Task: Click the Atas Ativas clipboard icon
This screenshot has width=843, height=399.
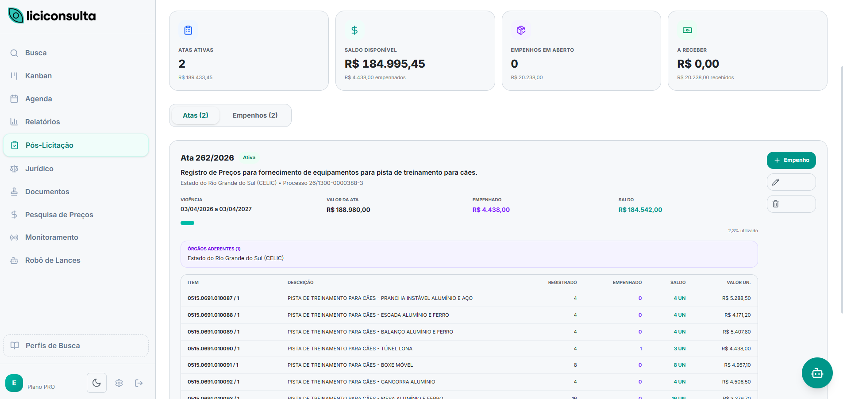Action: [x=188, y=30]
